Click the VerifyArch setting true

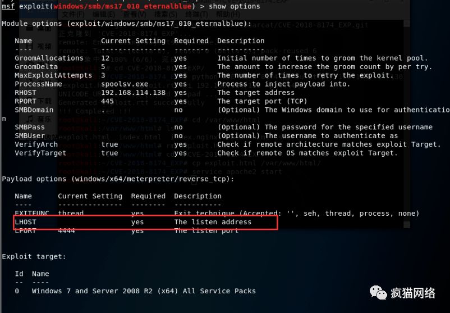pyautogui.click(x=109, y=144)
